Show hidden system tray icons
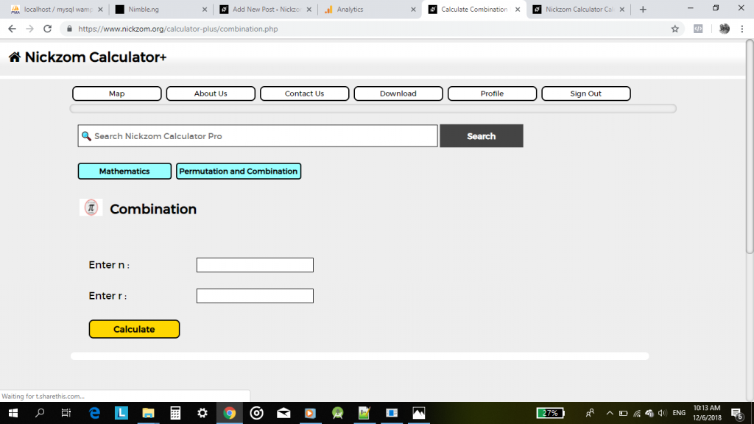Screen dimensions: 754x424 click(610, 413)
